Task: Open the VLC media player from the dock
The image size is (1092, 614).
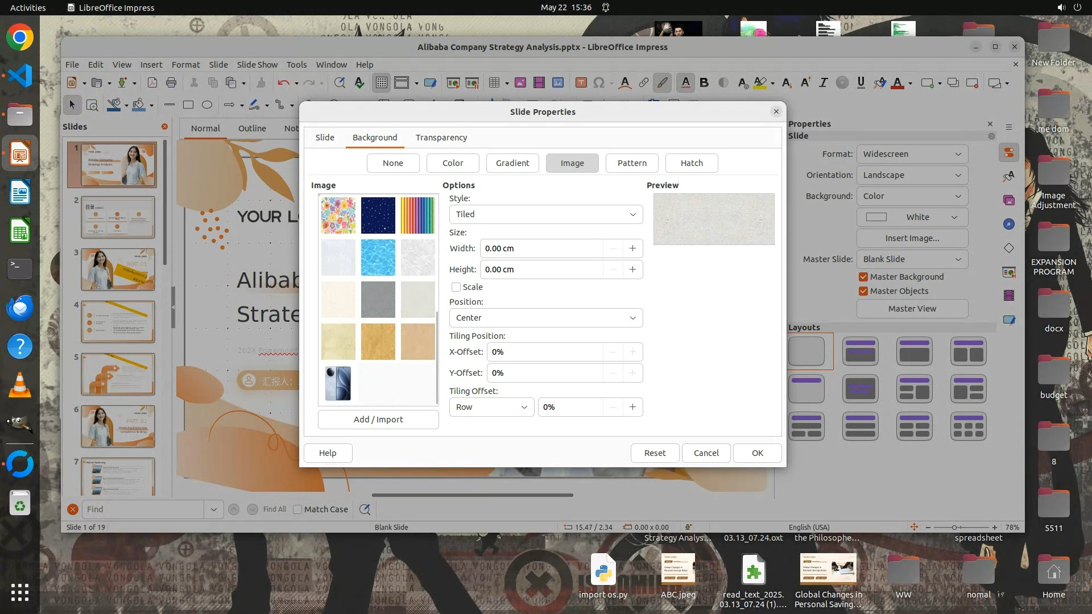Action: coord(20,385)
